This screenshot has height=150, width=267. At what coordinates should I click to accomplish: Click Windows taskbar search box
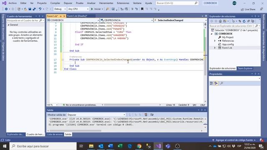pyautogui.click(x=43, y=146)
